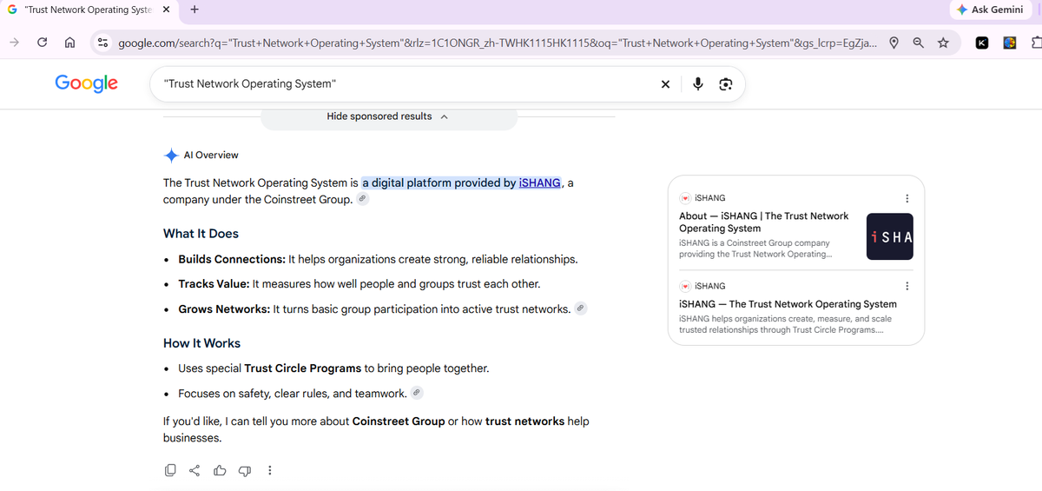Screen dimensions: 1042x491
Task: Give thumbs up to AI Overview
Action: point(220,470)
